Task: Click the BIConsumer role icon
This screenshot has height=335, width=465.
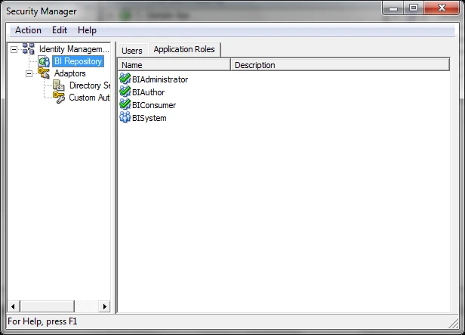Action: tap(125, 105)
